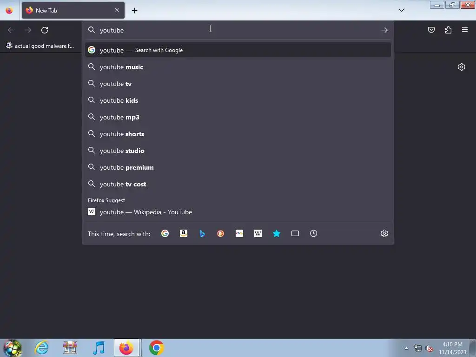Search this time with Bing

tap(202, 233)
